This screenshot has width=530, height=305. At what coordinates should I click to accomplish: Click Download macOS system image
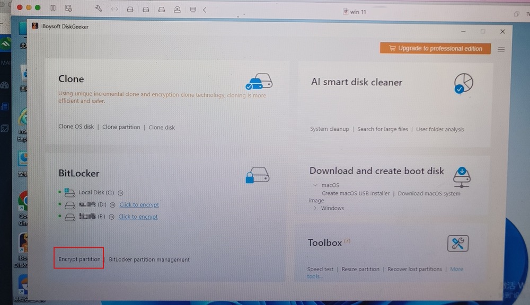384,197
